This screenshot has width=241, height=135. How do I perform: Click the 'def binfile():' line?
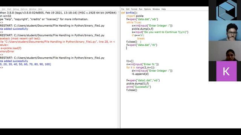tap(129, 13)
